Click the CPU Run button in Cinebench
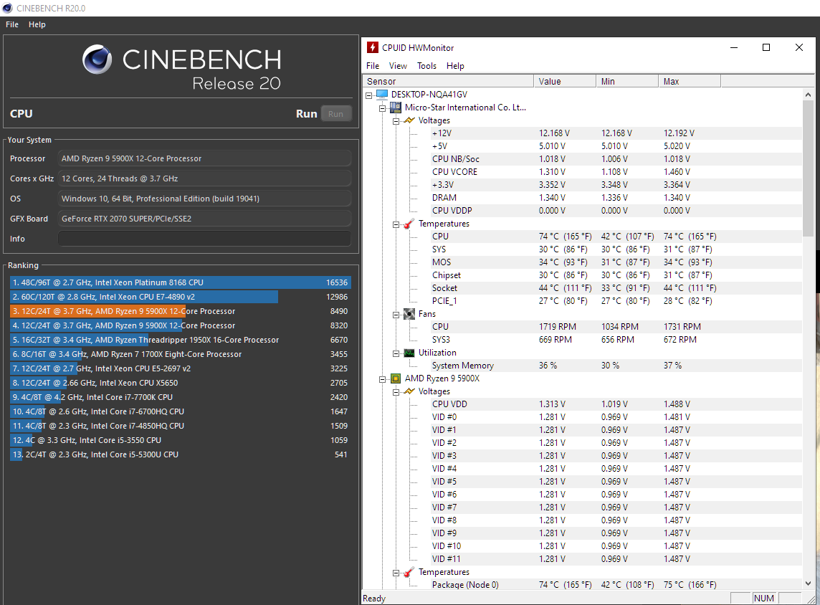 coord(335,114)
